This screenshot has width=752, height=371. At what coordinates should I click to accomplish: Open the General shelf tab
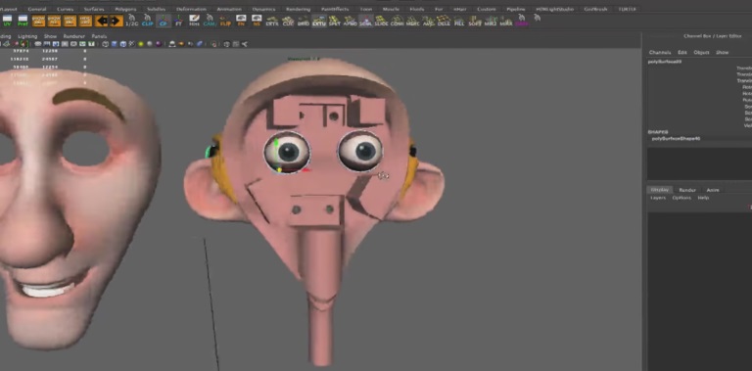[37, 9]
